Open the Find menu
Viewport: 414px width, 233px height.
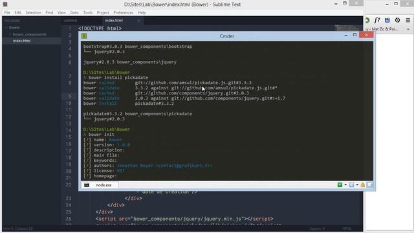point(49,13)
